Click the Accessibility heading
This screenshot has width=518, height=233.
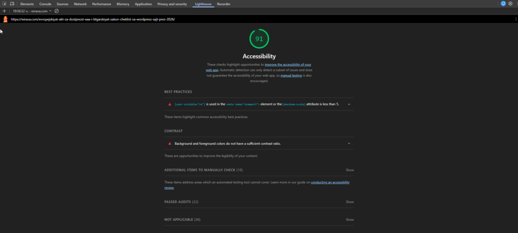(259, 56)
